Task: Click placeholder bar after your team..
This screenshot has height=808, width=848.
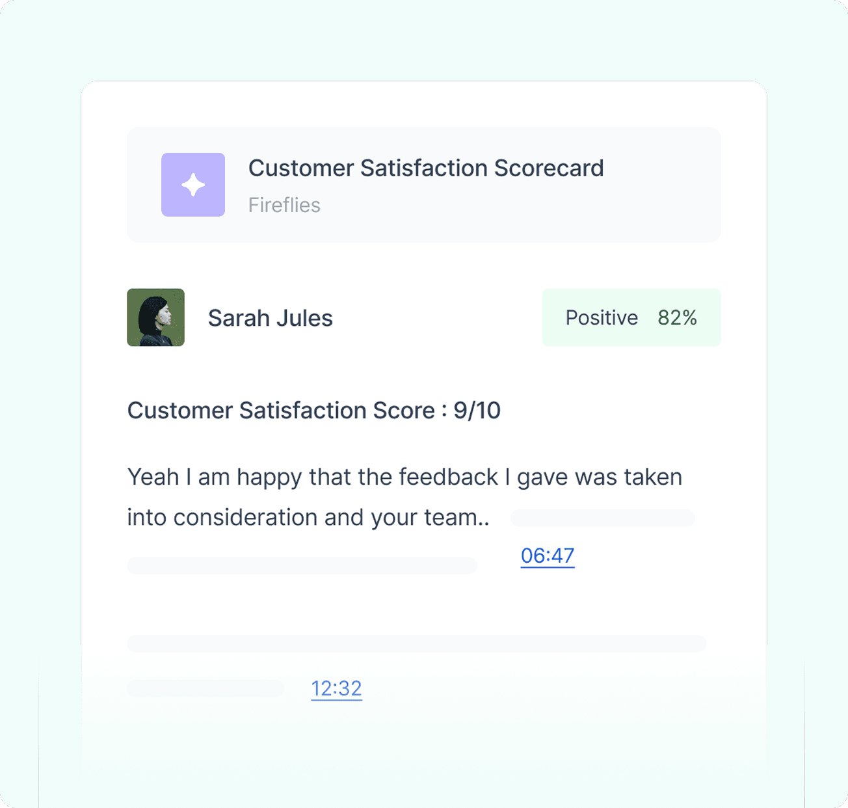Action: pyautogui.click(x=603, y=518)
